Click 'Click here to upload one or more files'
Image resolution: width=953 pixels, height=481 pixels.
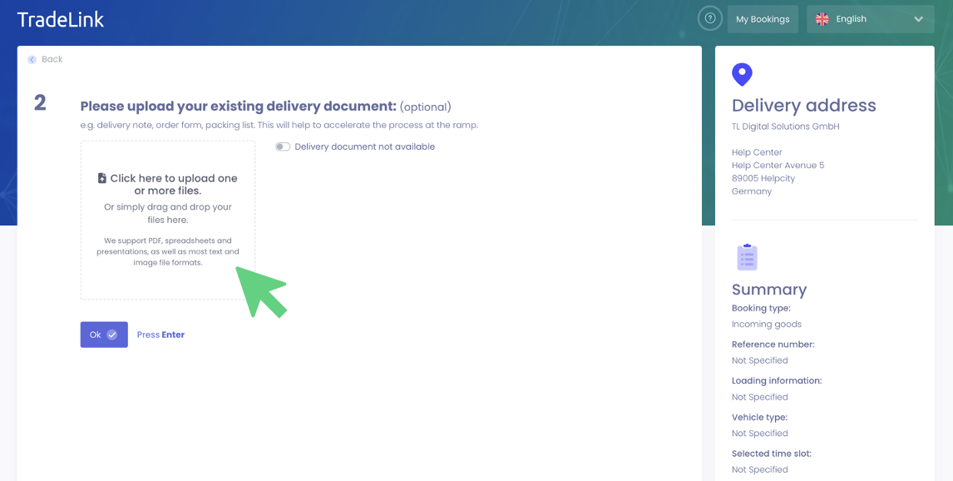[x=173, y=184]
